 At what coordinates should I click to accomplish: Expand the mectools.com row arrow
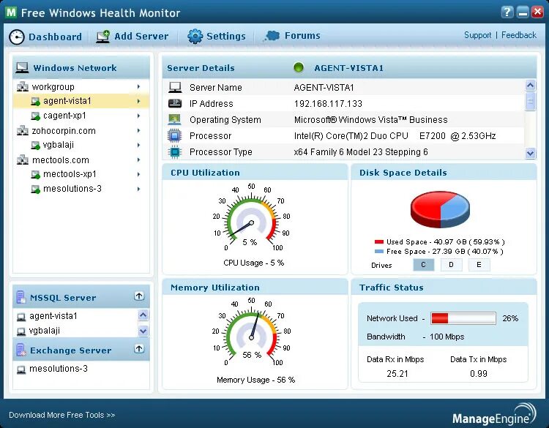point(138,160)
